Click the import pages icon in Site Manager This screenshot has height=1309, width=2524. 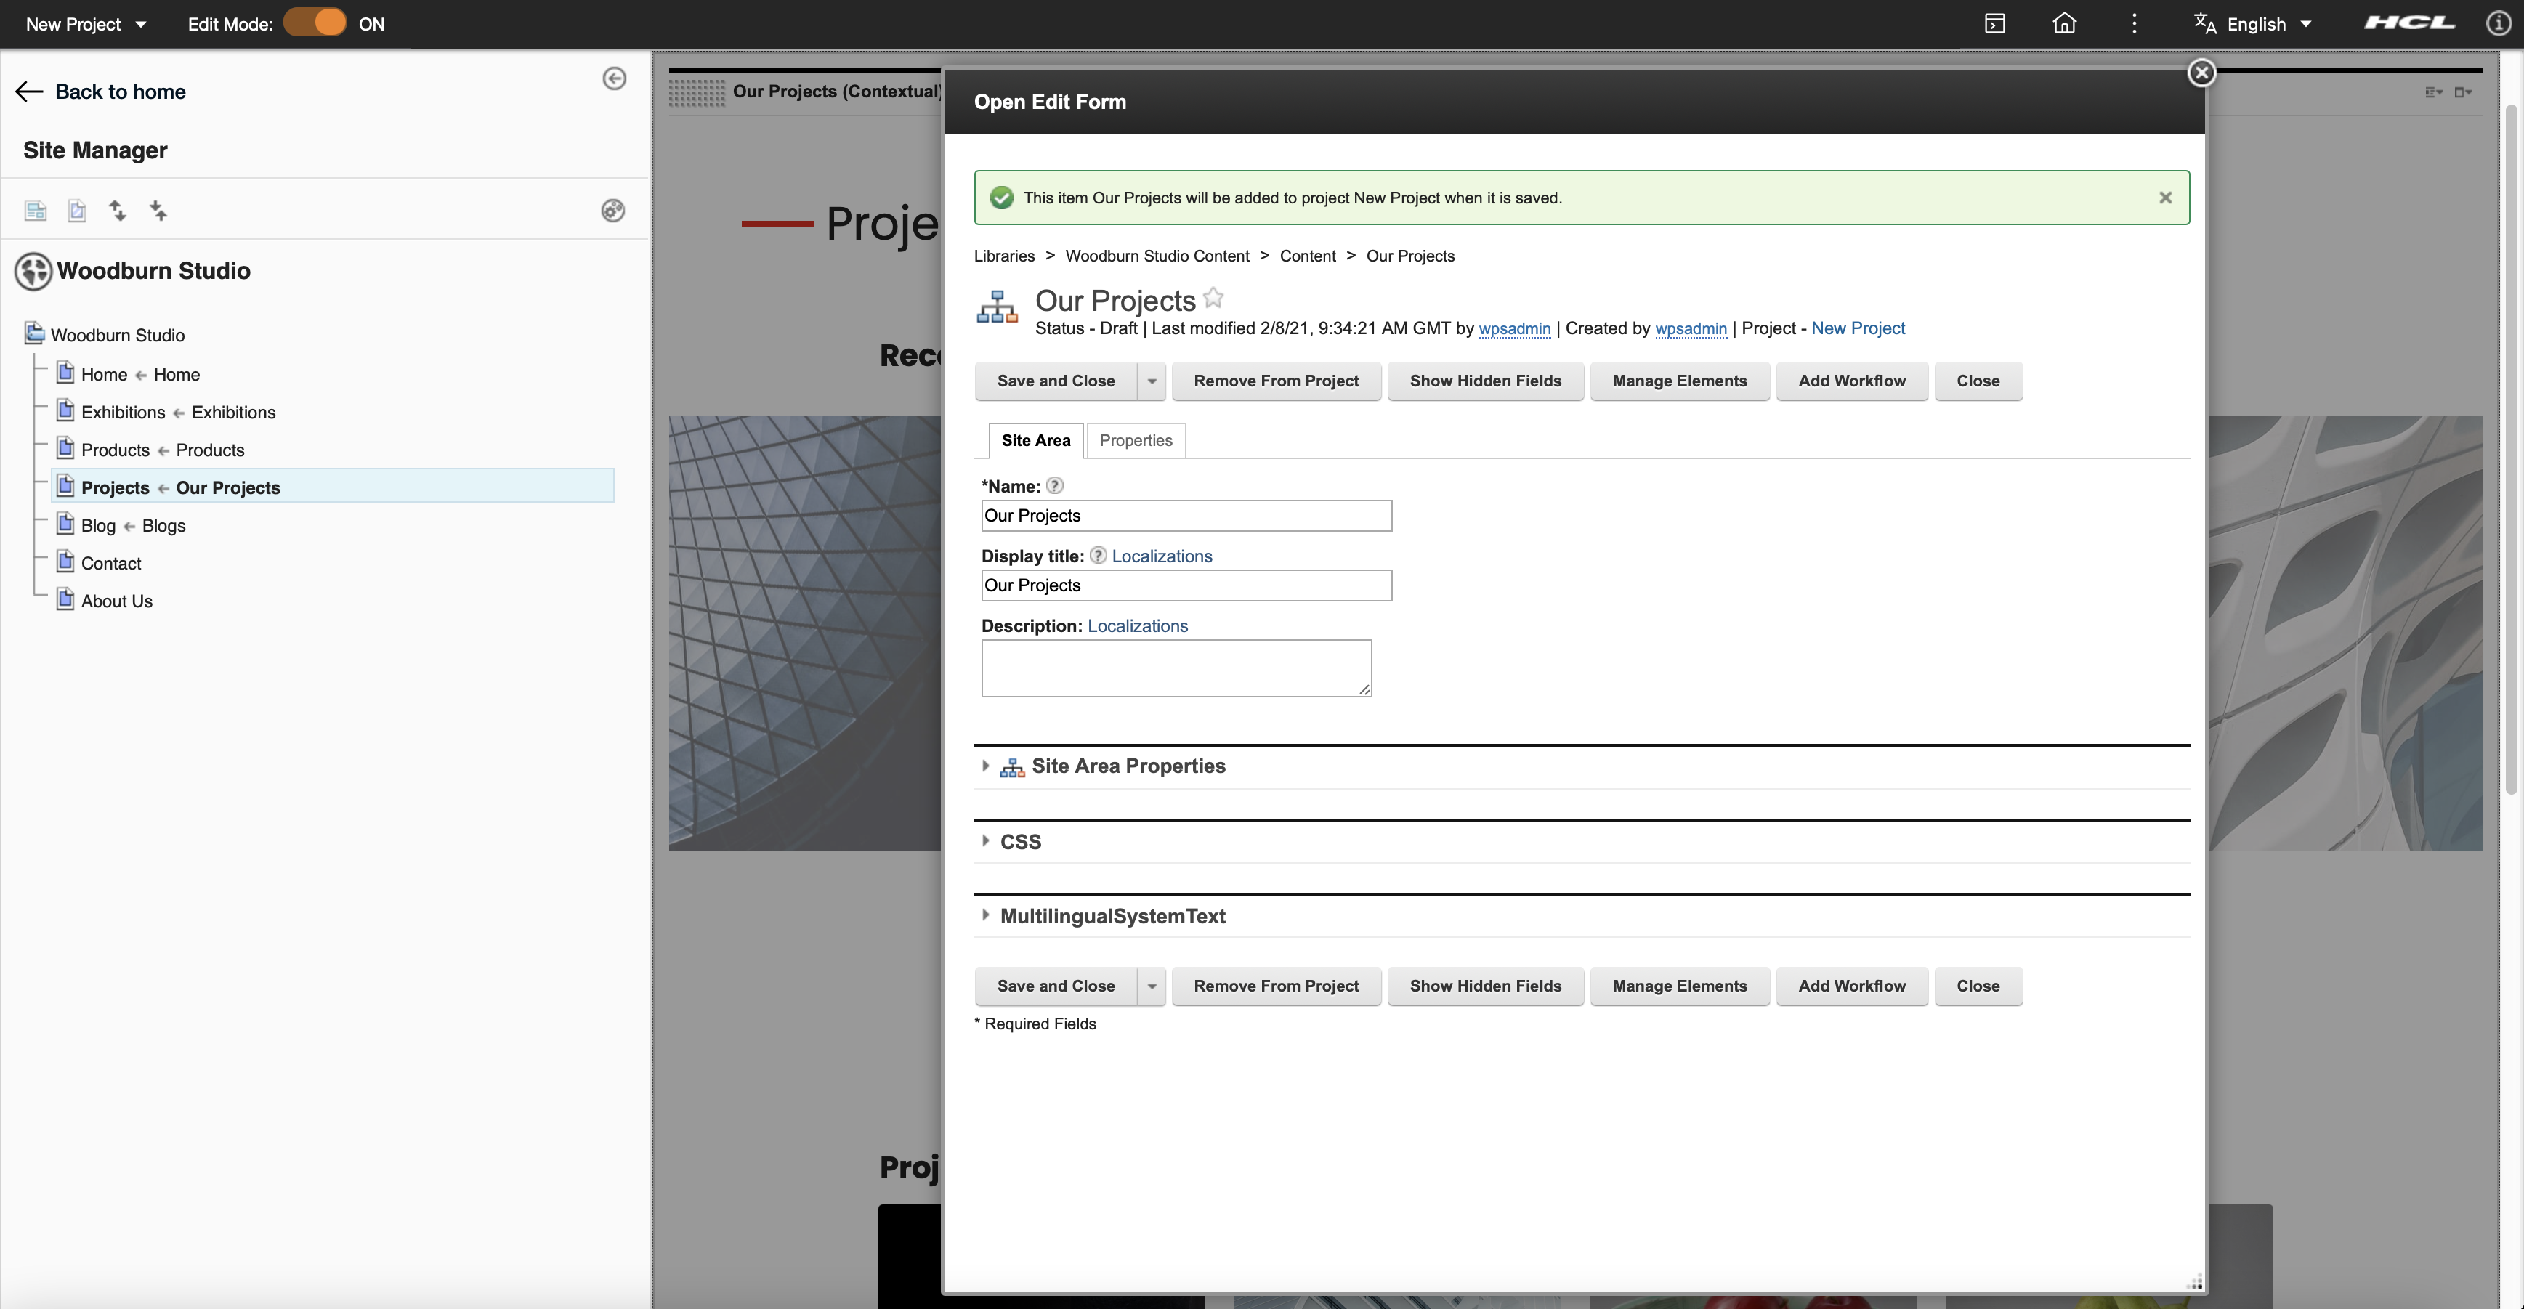pos(158,211)
